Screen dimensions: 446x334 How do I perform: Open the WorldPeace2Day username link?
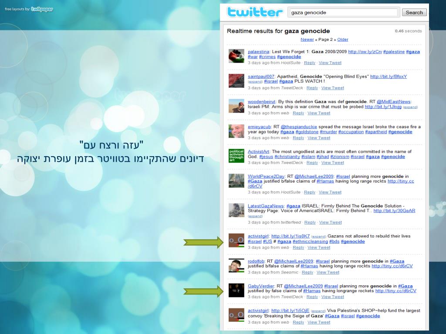(x=266, y=177)
